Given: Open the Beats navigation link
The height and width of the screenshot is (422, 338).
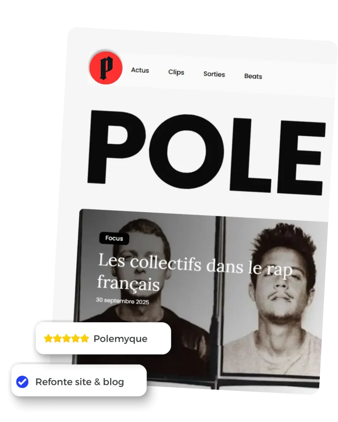Looking at the screenshot, I should (253, 76).
